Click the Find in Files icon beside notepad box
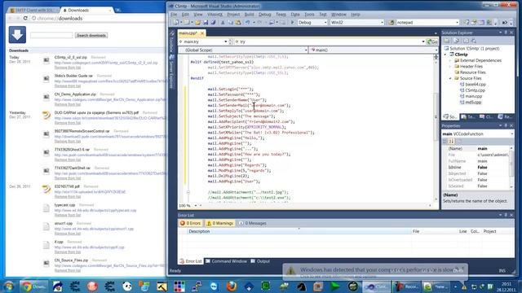This screenshot has width=522, height=293. click(x=391, y=23)
